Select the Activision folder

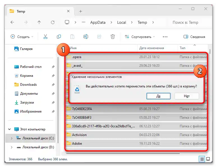pos(136,135)
